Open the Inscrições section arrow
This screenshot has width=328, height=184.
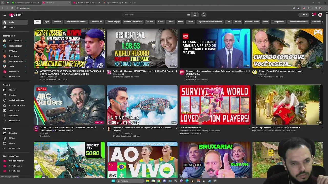click(x=15, y=36)
